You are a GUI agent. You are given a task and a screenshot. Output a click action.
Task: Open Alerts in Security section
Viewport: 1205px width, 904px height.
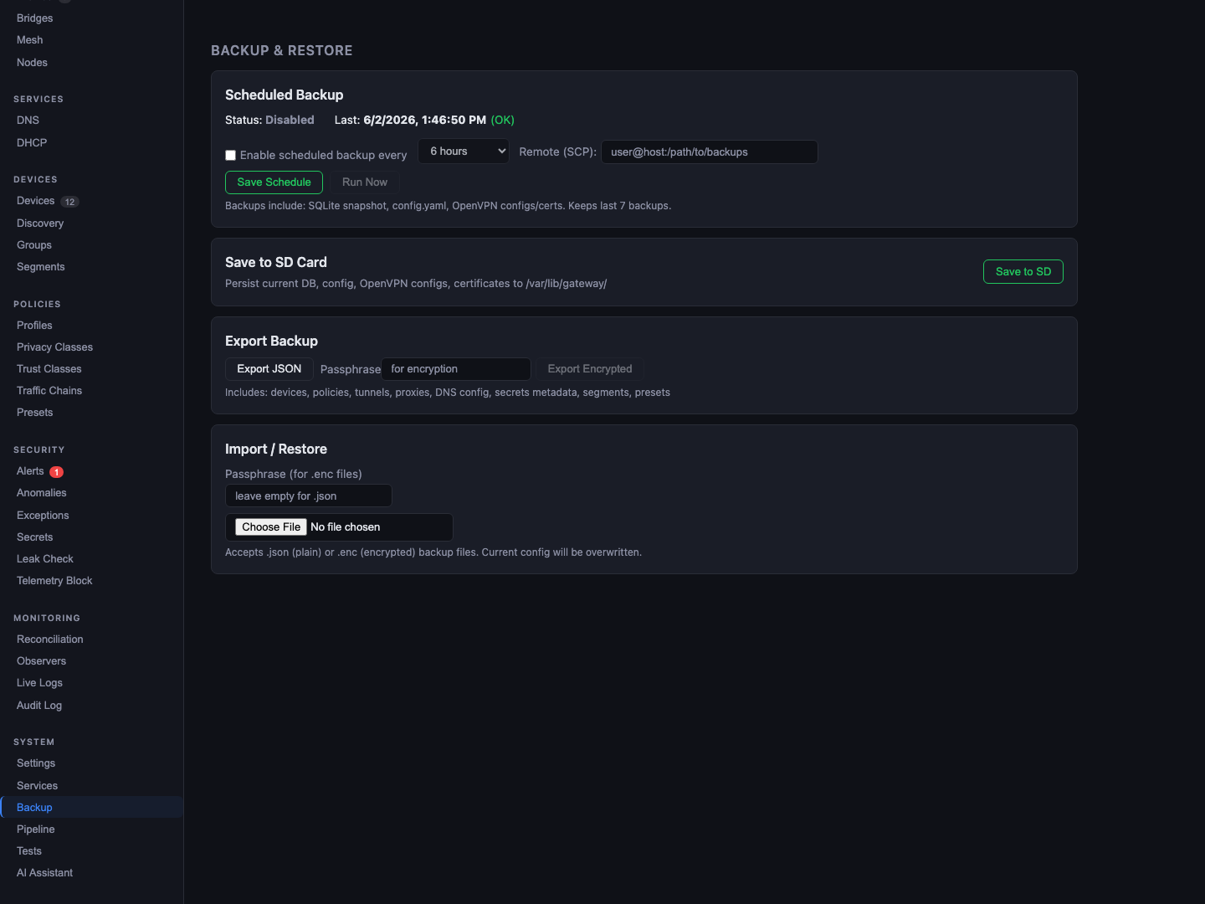click(x=30, y=471)
